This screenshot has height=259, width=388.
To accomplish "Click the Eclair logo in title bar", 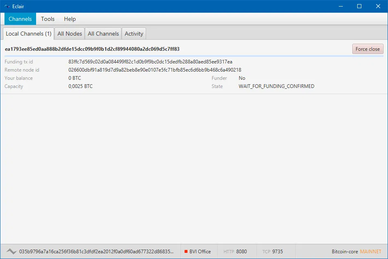I will click(7, 6).
